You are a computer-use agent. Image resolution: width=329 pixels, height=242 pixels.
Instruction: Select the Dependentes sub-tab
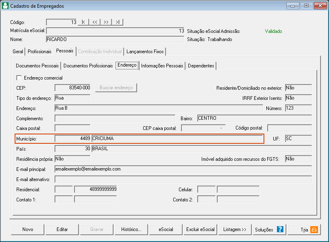pyautogui.click(x=201, y=66)
